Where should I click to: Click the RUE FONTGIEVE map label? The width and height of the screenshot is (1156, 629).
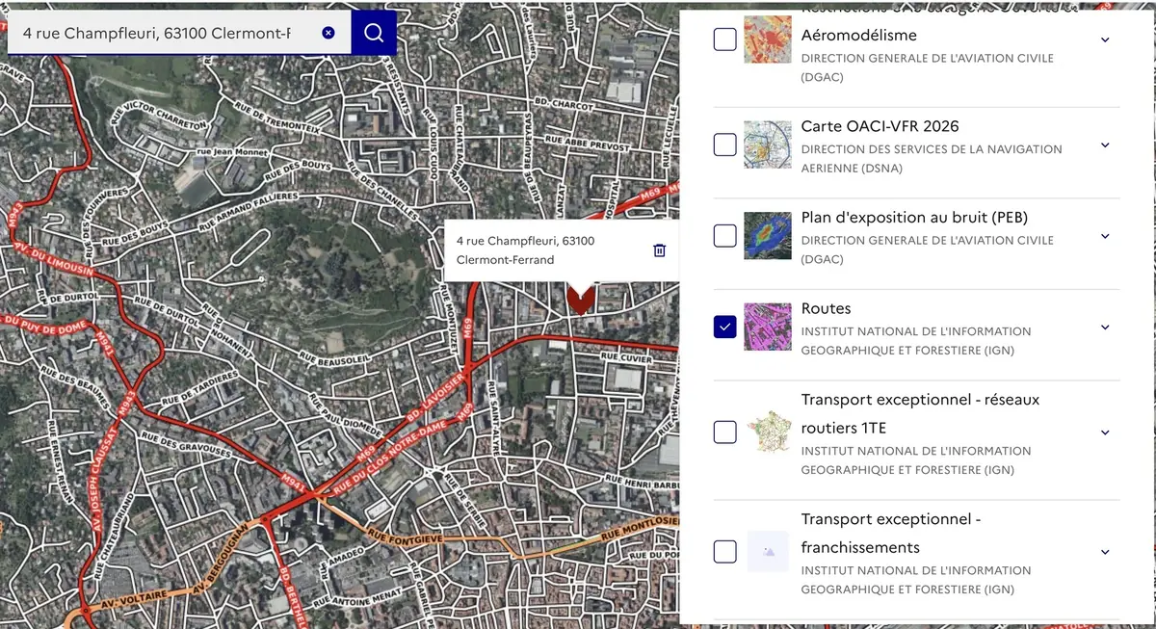pyautogui.click(x=405, y=538)
